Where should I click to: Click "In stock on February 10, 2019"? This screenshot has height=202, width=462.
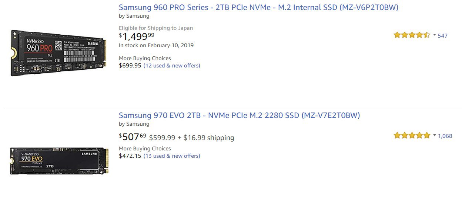coord(156,45)
